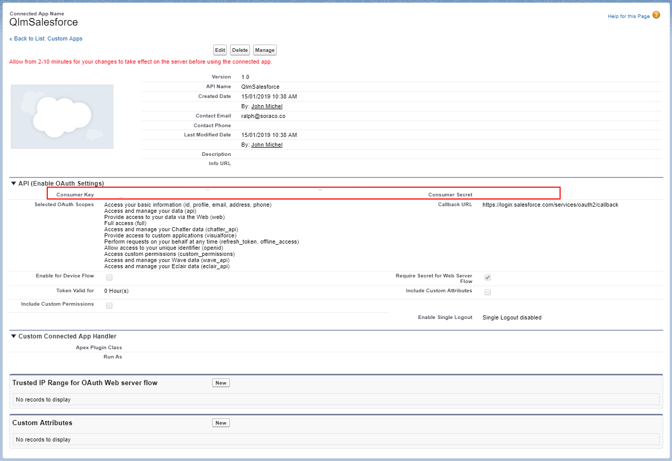Screen dimensions: 672x461
Task: Go Back to List: Custom Apps
Action: [46, 38]
